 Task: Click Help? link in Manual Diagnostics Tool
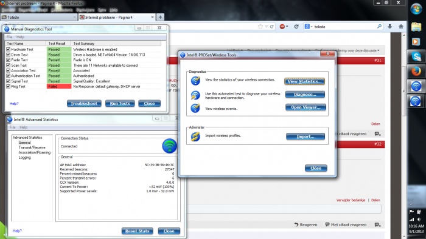click(x=14, y=103)
